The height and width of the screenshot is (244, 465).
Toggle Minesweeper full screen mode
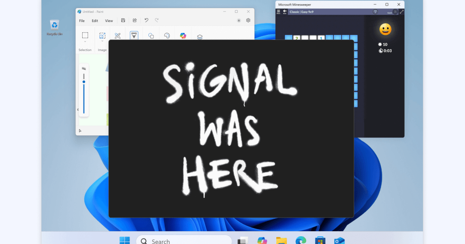[401, 12]
